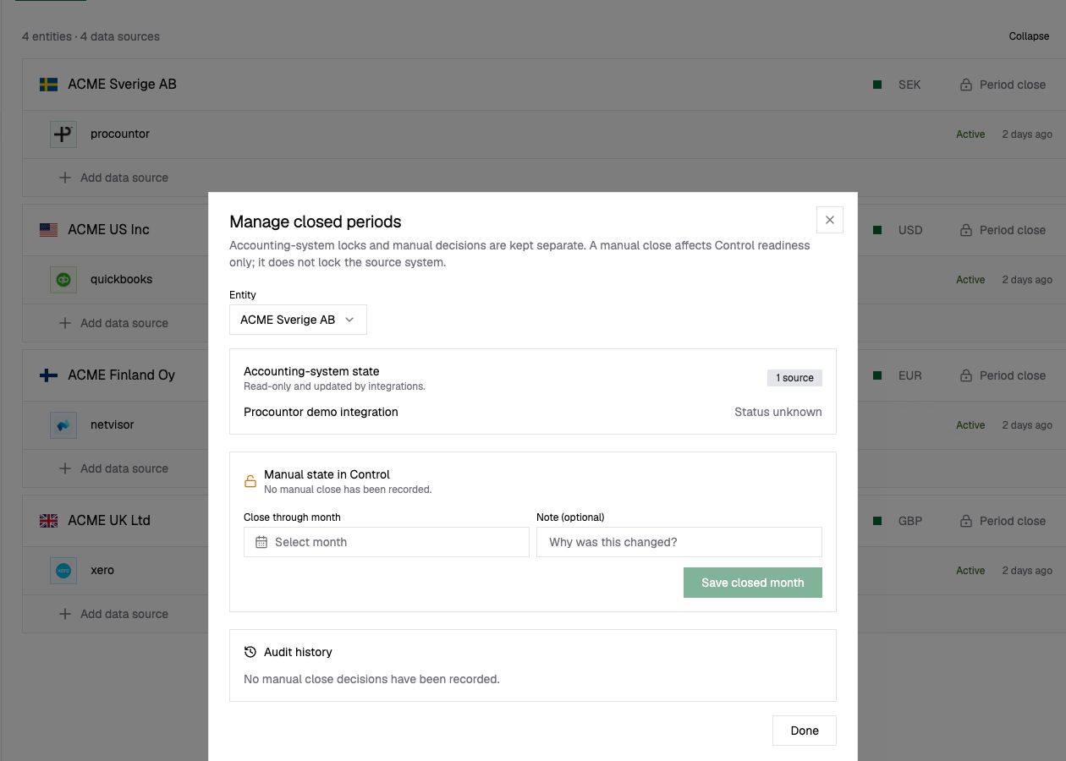The height and width of the screenshot is (761, 1066).
Task: Click the green status square next to SEK
Action: 877,85
